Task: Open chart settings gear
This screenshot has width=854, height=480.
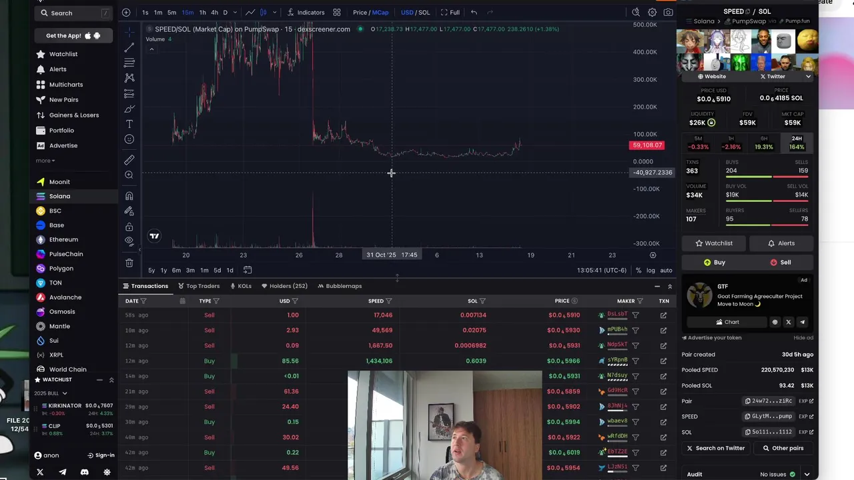Action: (x=652, y=12)
